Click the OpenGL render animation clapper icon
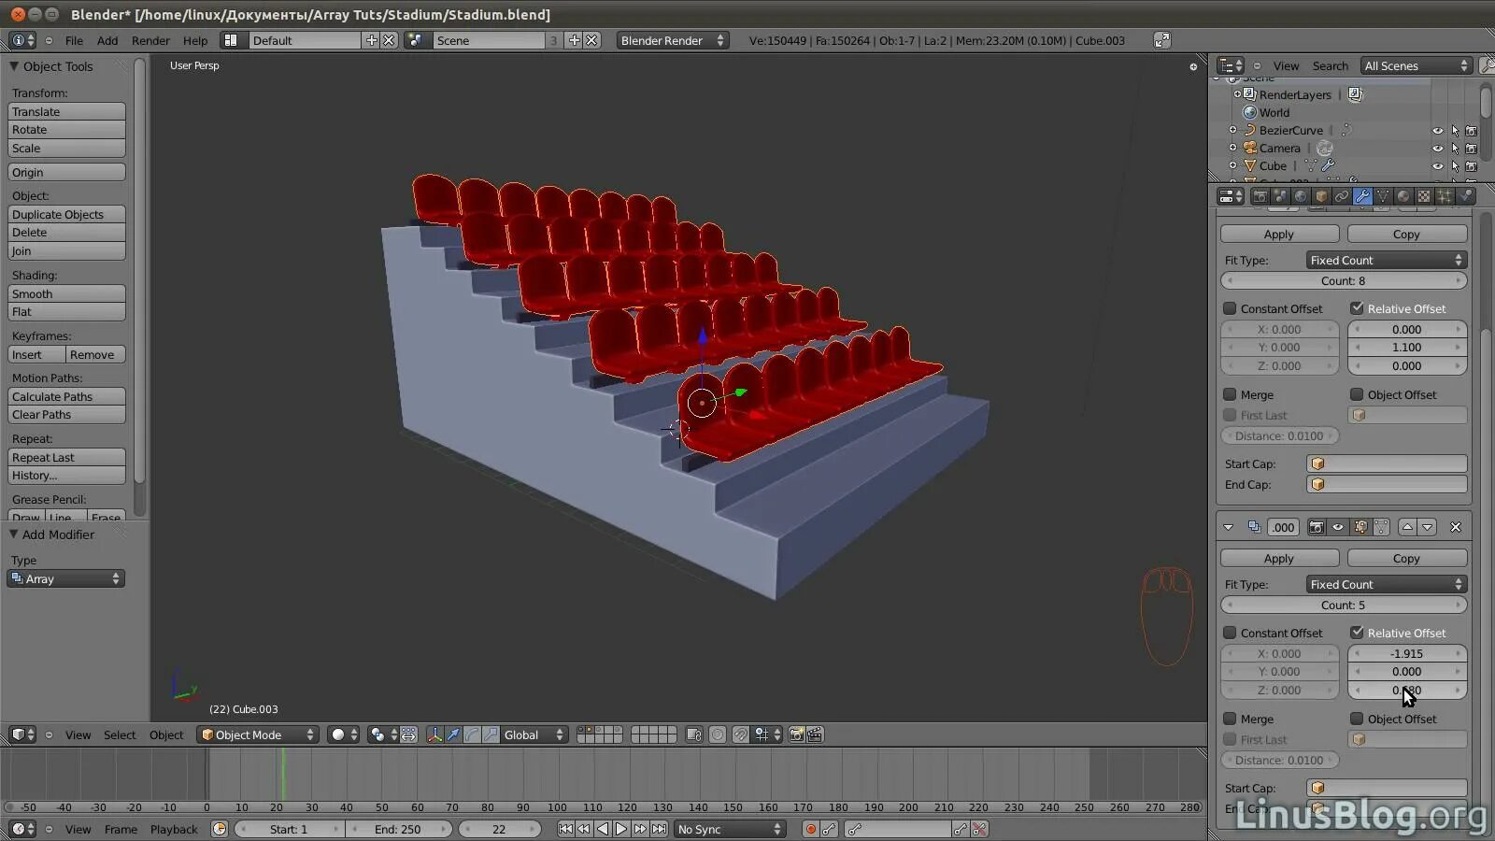This screenshot has width=1495, height=841. 815,734
